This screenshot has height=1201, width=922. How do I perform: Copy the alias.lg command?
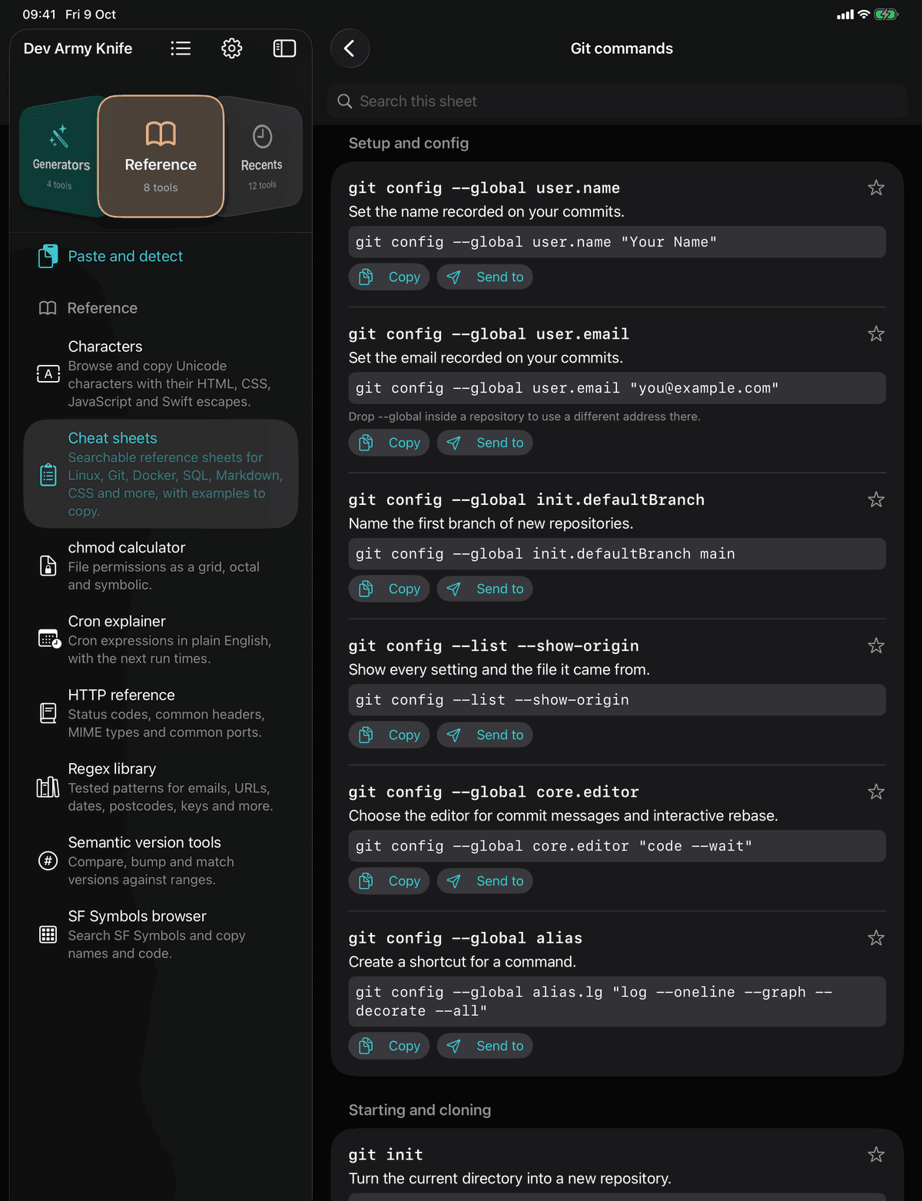[x=389, y=1047]
